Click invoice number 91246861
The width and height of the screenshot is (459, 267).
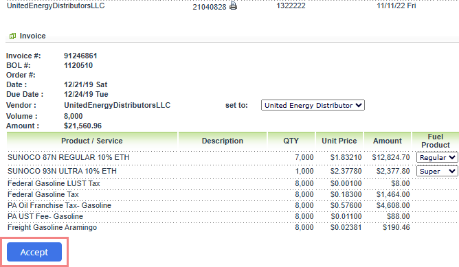tap(80, 56)
